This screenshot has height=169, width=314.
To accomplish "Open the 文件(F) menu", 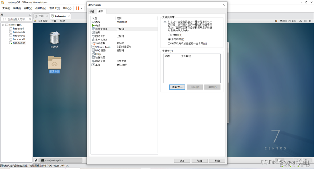I will (6, 8).
